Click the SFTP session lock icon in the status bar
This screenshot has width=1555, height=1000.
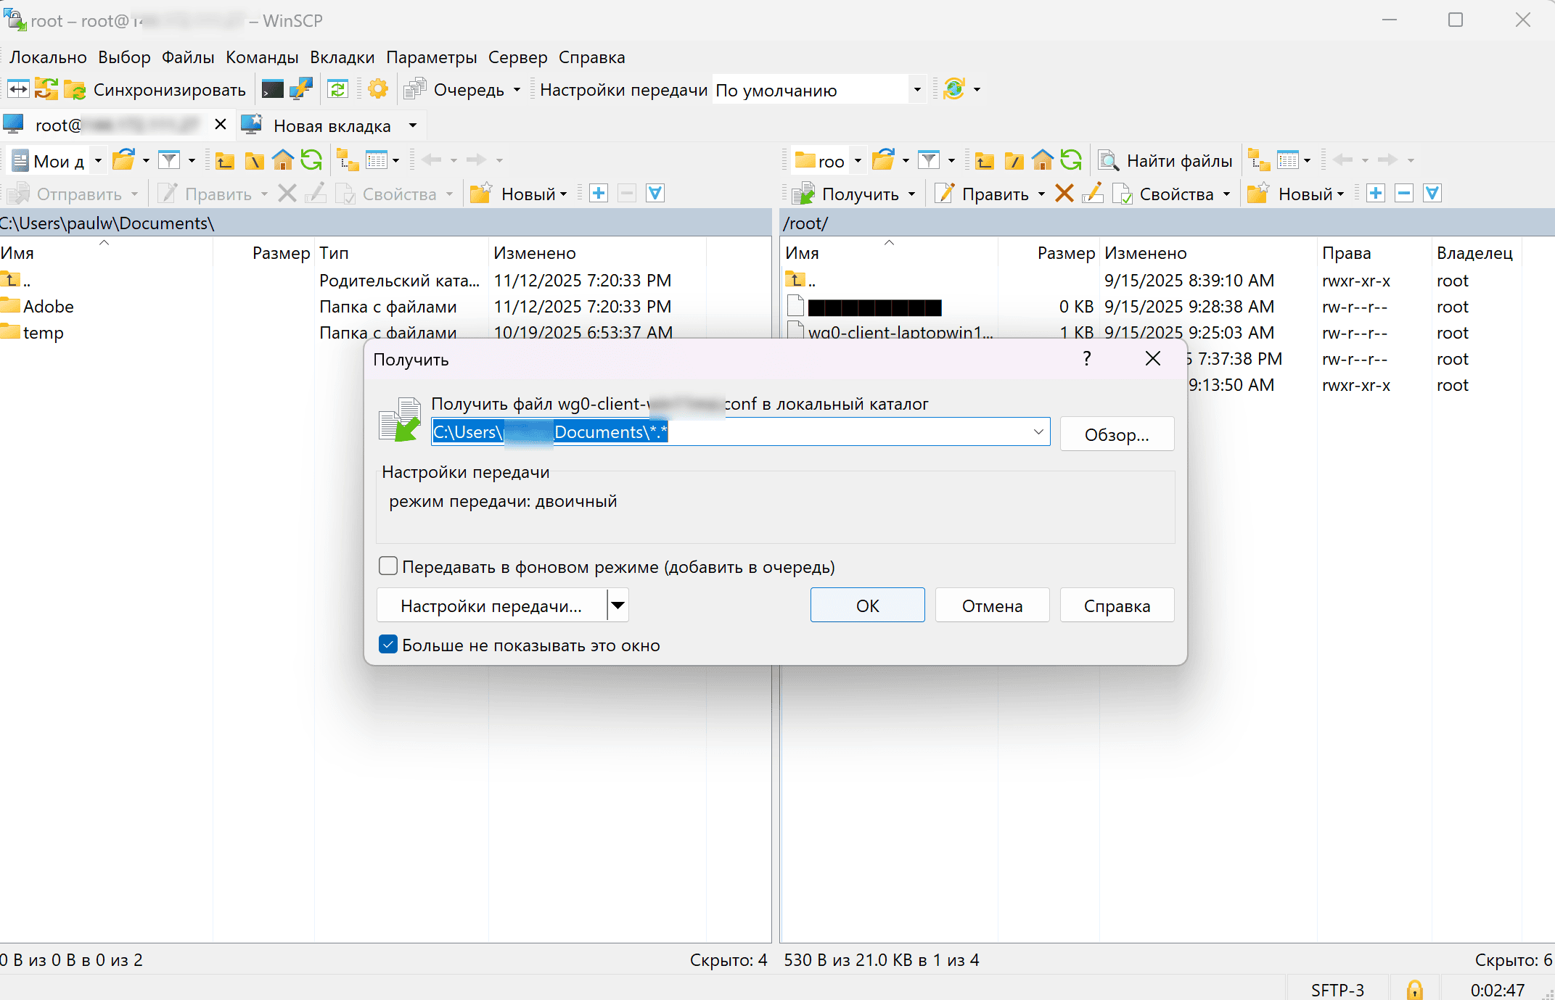(1414, 989)
